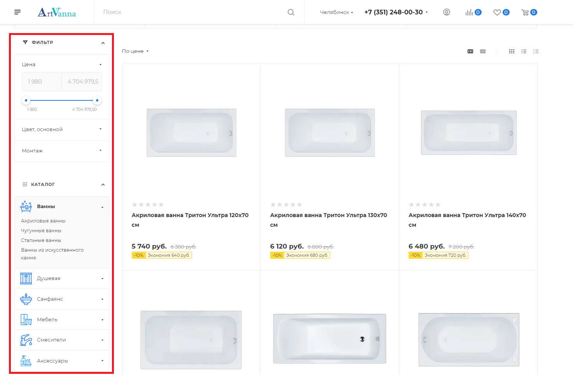Image resolution: width=573 pixels, height=375 pixels.
Task: Open the user account icon
Action: 447,12
